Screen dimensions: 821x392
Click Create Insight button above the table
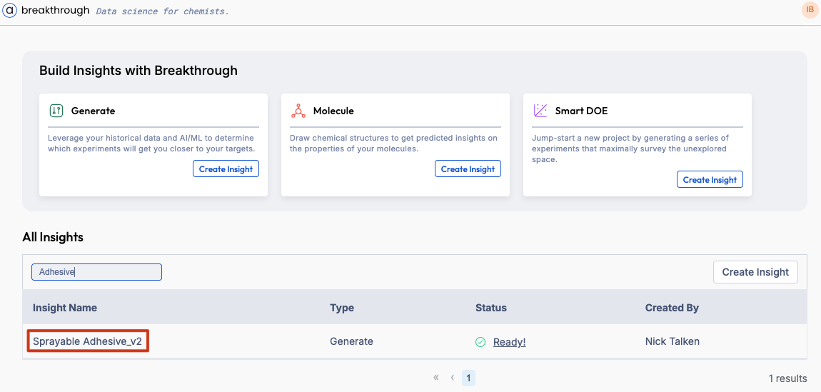(x=755, y=272)
